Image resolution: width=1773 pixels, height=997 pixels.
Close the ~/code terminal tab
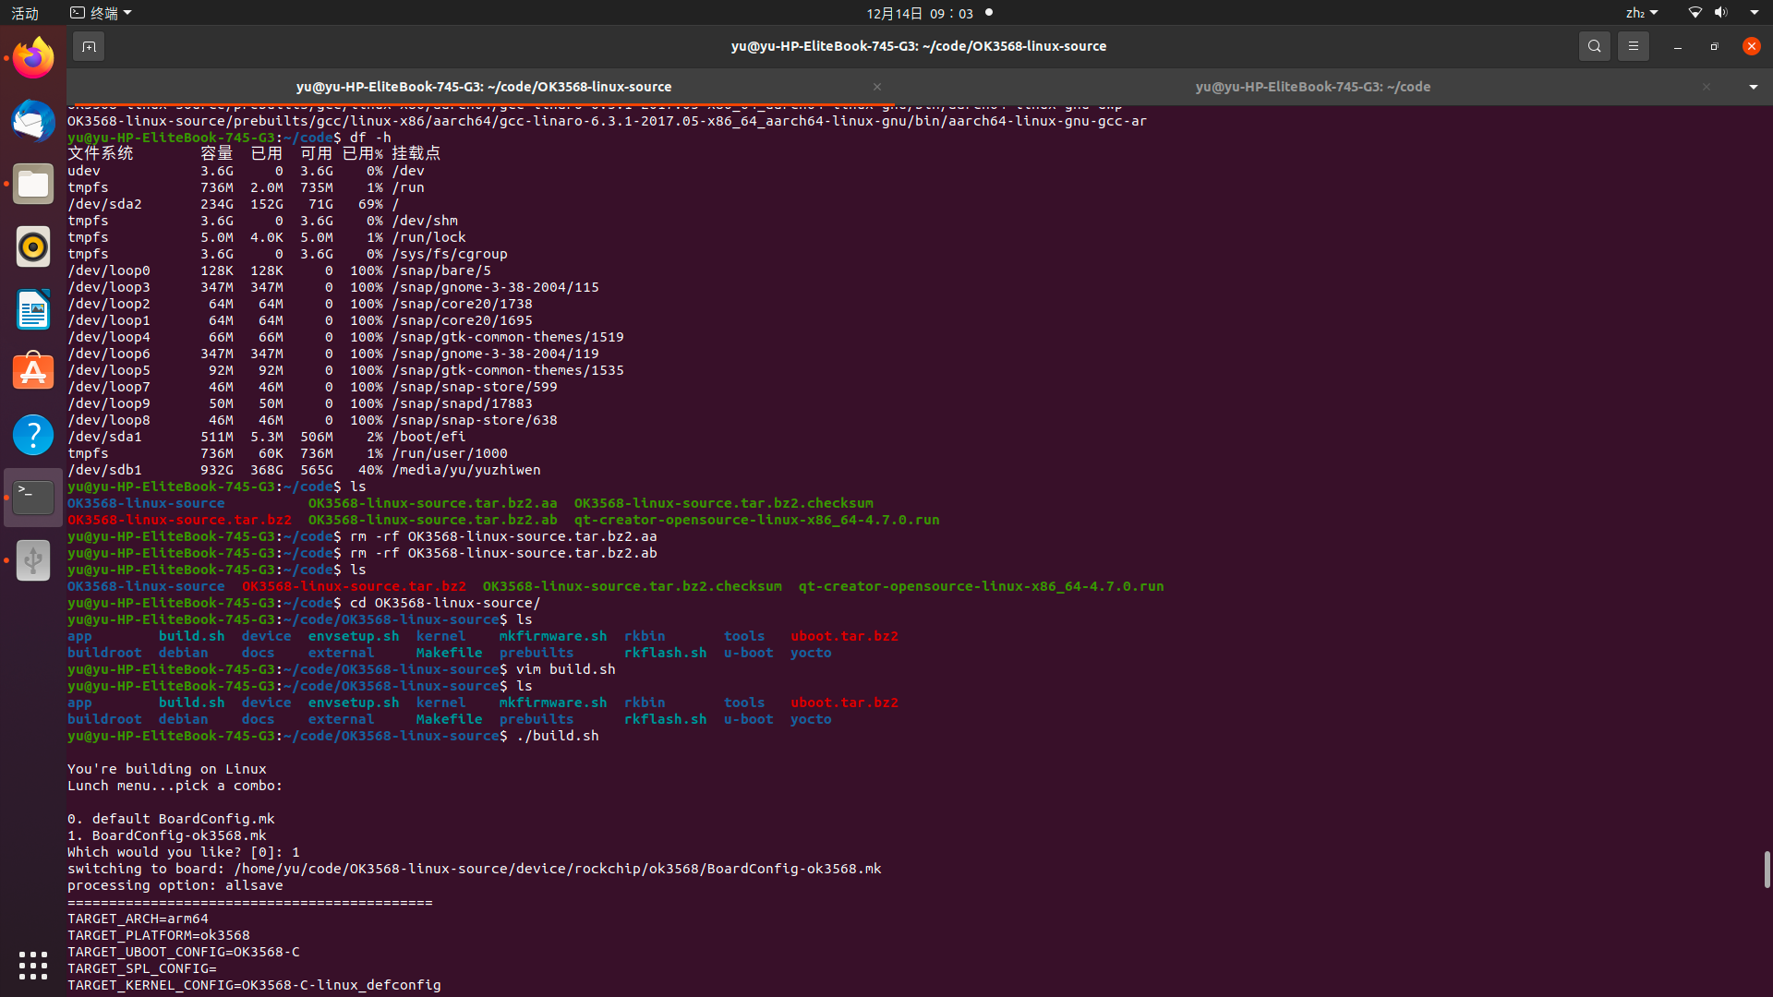pyautogui.click(x=1707, y=87)
